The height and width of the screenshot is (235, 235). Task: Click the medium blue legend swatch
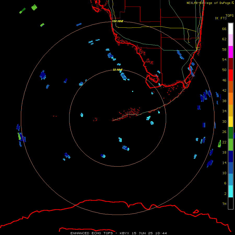[231, 168]
